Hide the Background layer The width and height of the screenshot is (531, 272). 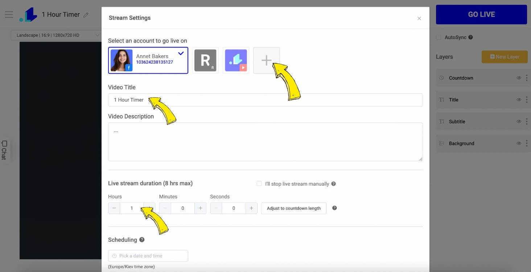(x=519, y=143)
